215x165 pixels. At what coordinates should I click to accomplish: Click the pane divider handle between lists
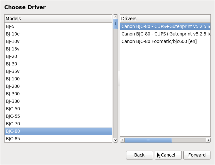click(119, 79)
